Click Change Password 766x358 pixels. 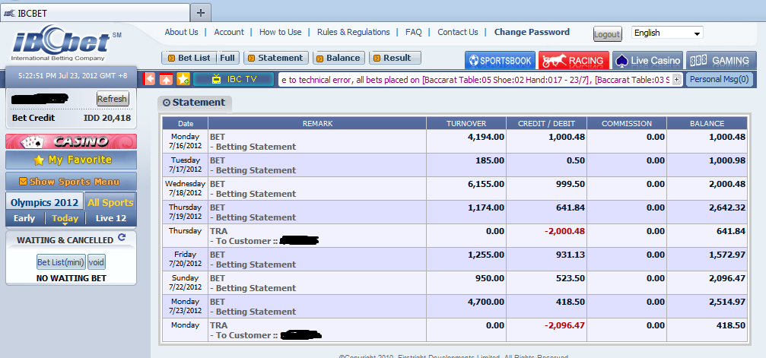532,32
